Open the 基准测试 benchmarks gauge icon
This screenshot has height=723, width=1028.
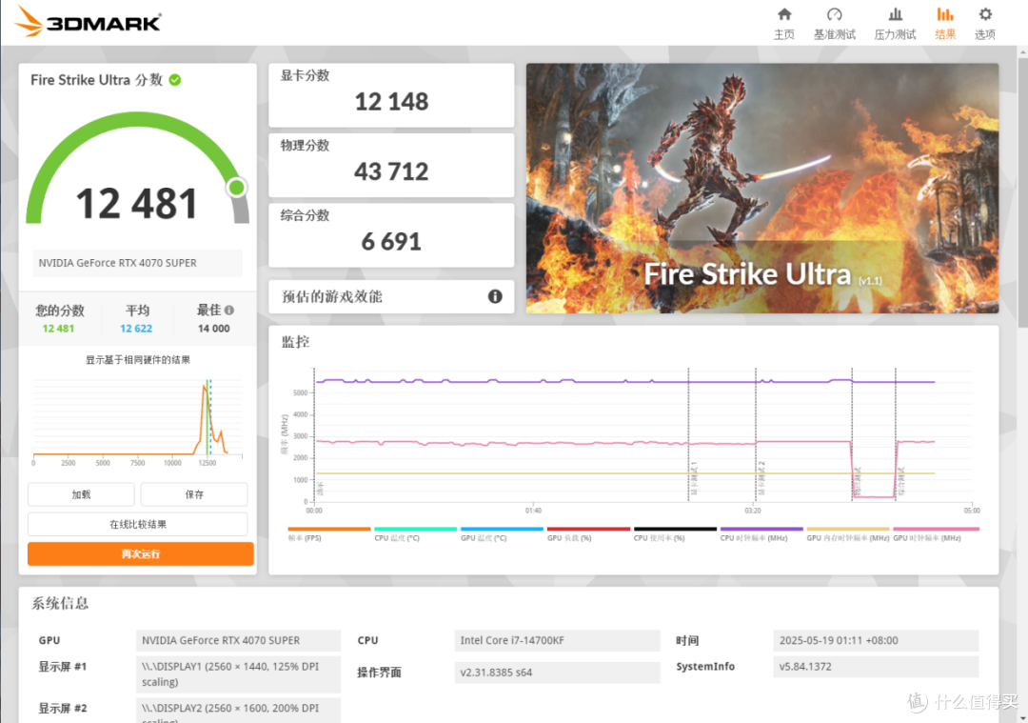pos(834,14)
